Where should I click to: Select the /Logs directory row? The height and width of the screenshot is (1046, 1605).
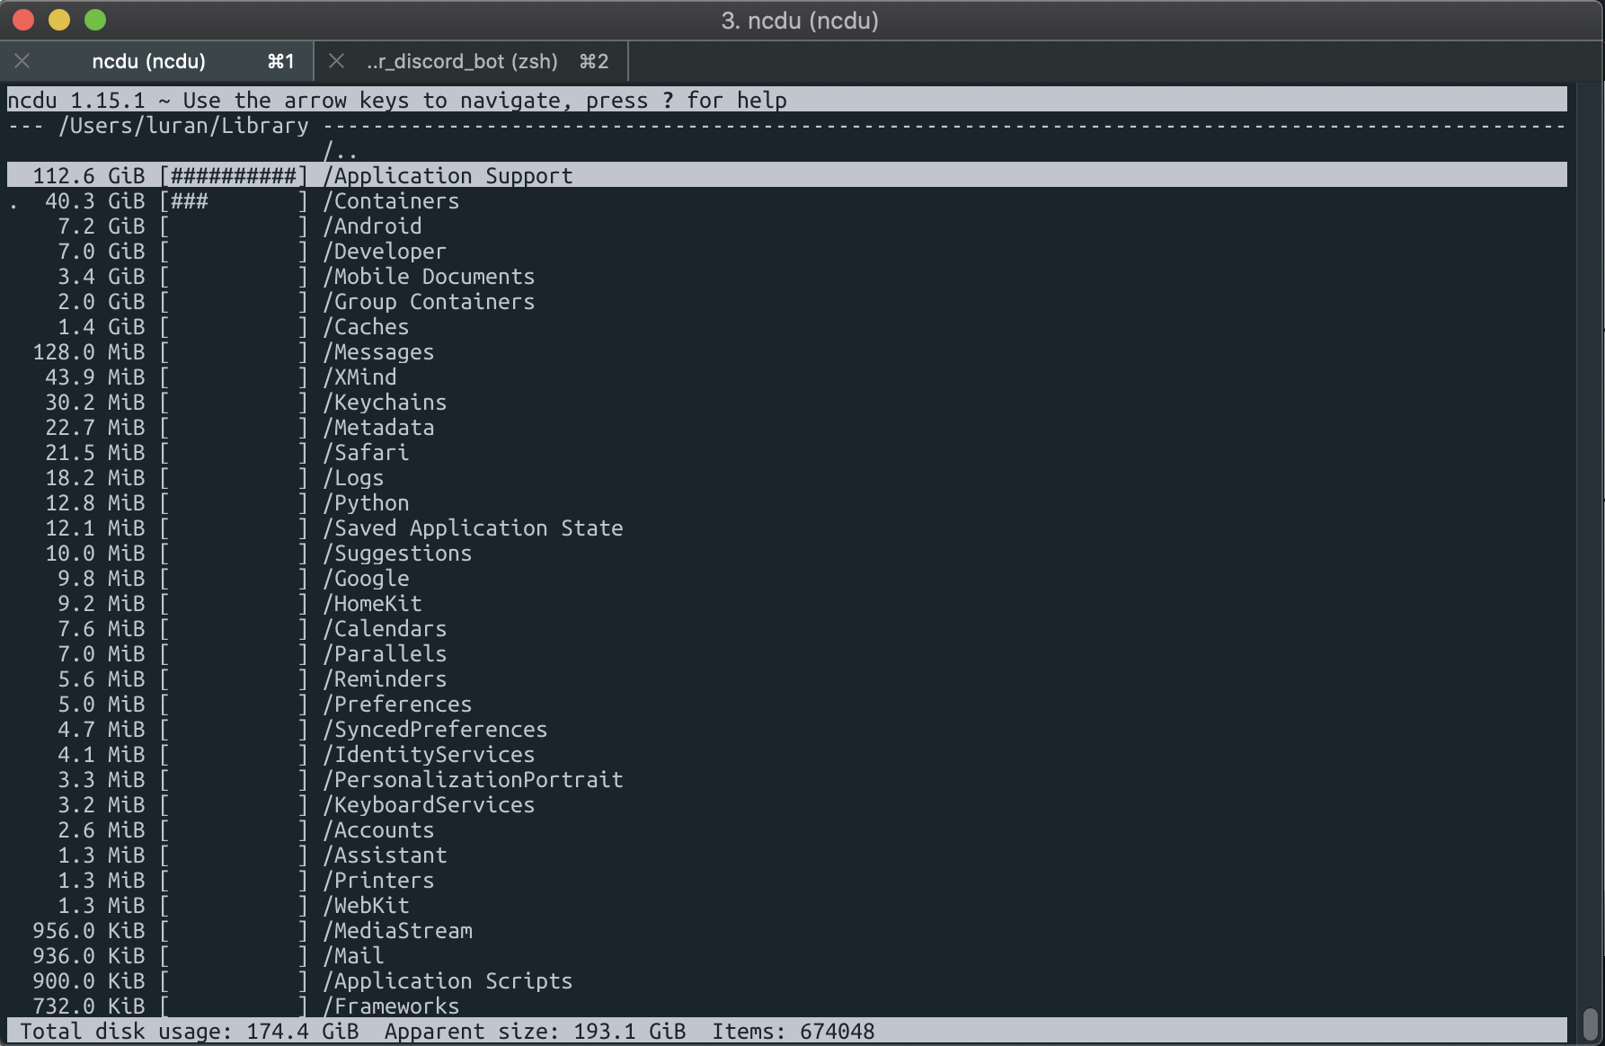pos(786,478)
